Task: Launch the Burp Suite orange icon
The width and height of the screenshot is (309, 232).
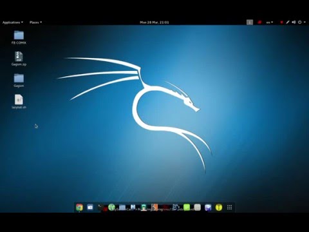Action: [154, 208]
